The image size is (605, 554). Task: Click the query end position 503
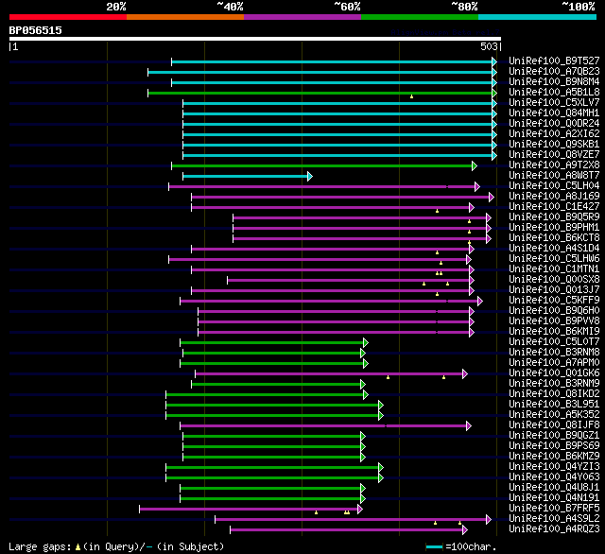[489, 46]
